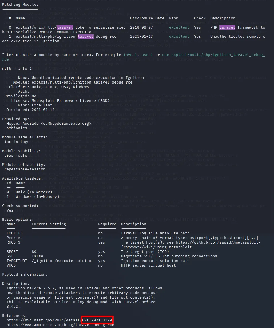
Task: Select author "Heyder Andrade" email line
Action: (x=49, y=124)
